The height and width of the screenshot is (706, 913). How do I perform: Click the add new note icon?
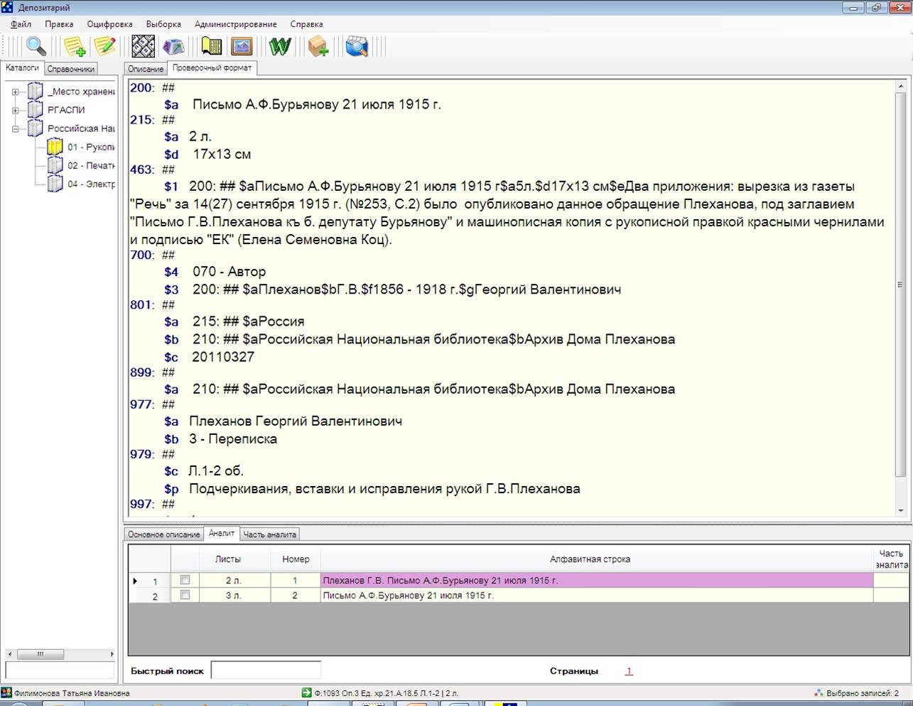[x=75, y=47]
